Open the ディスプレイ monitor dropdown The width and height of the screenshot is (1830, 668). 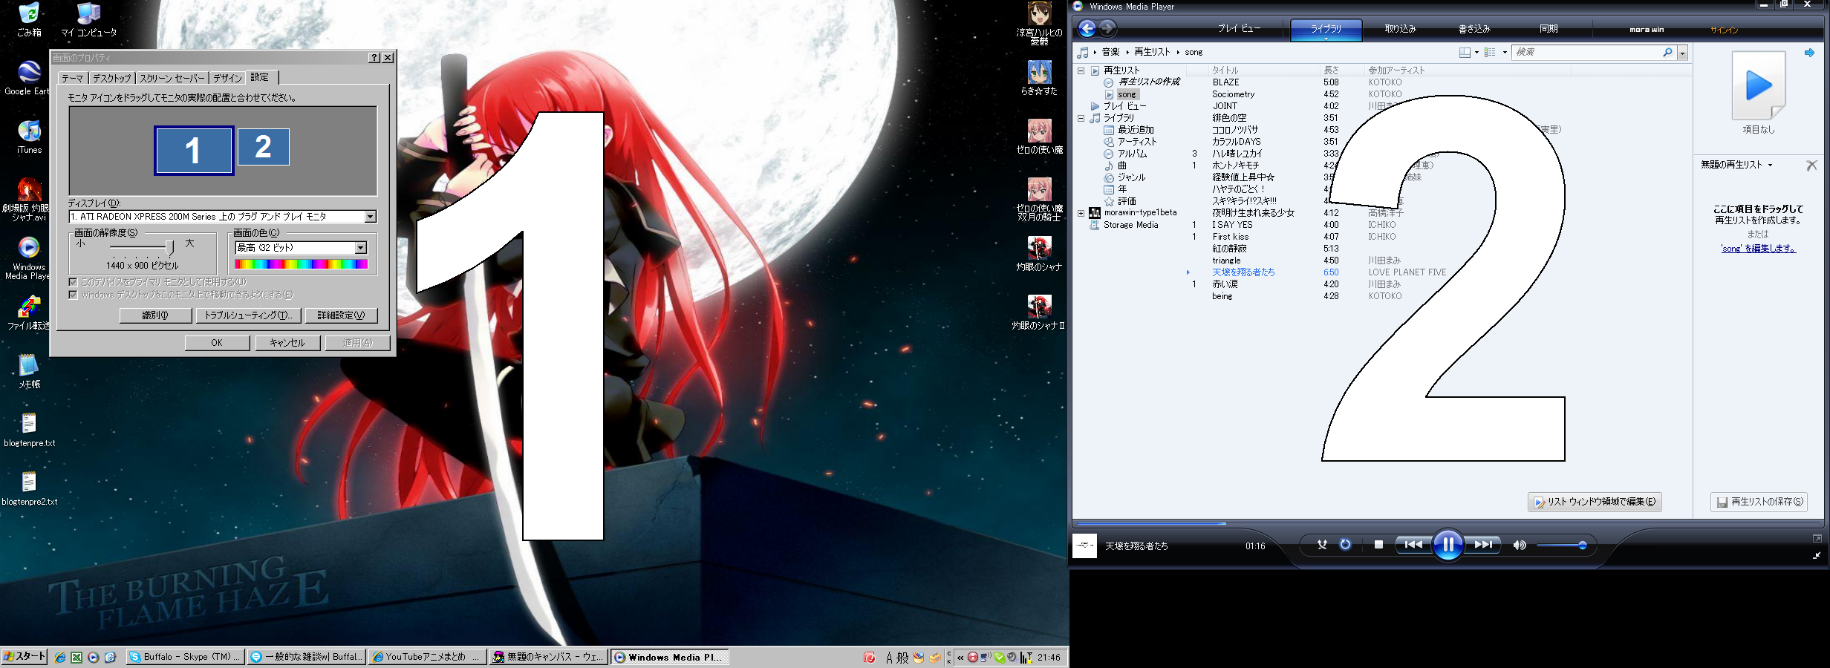point(370,217)
